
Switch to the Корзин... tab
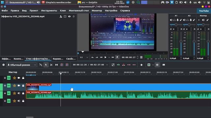[x=58, y=59]
